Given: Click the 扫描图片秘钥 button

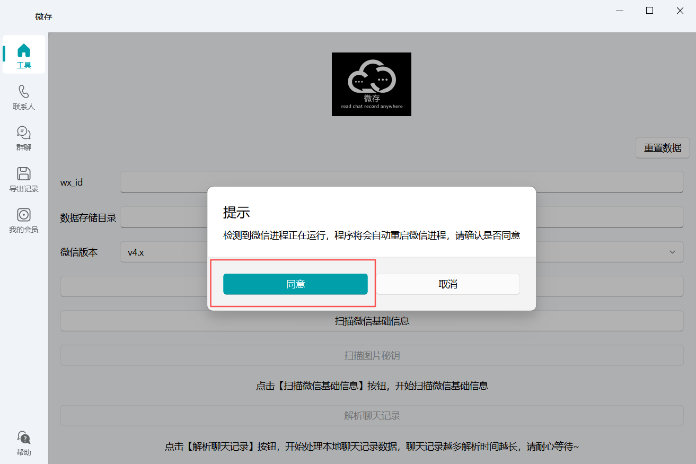Looking at the screenshot, I should click(372, 356).
